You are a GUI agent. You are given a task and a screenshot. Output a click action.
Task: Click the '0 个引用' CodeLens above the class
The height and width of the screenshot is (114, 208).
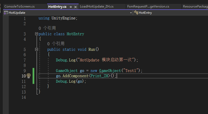(x=47, y=28)
